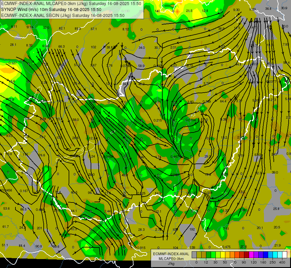Click the map value 82.1
Screen dimensions: 291x268
click(x=62, y=28)
